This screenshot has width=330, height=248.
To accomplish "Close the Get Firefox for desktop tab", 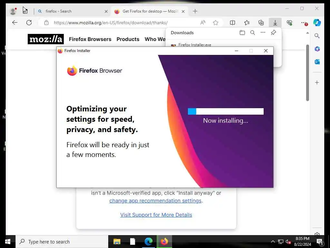I will point(183,11).
